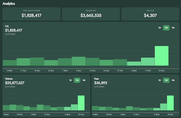
Task: Select the TVL bar at 18 Wed
Action: tap(37, 62)
